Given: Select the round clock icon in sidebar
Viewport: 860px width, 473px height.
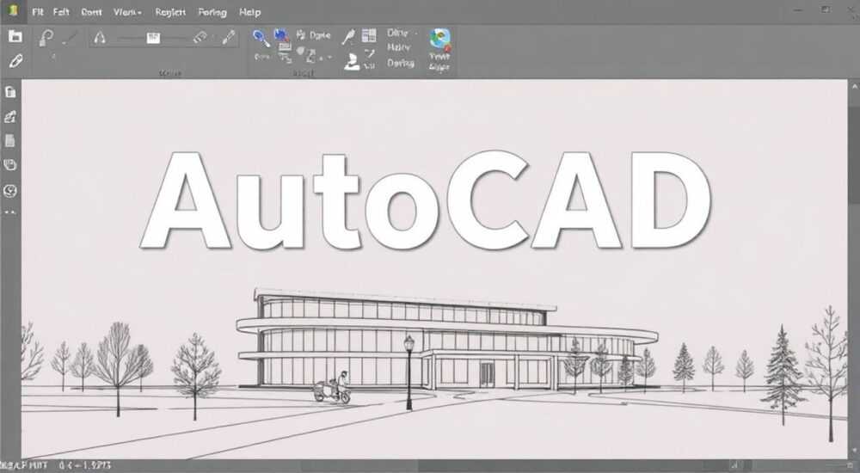Looking at the screenshot, I should coord(9,190).
